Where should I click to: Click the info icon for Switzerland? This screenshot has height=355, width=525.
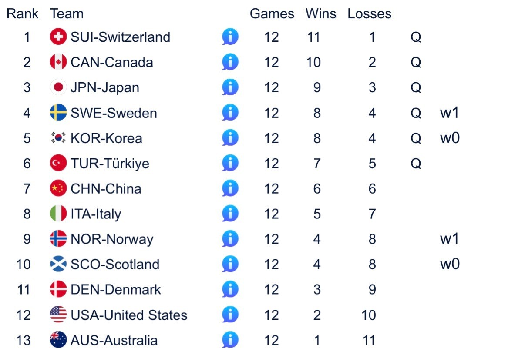pyautogui.click(x=230, y=37)
